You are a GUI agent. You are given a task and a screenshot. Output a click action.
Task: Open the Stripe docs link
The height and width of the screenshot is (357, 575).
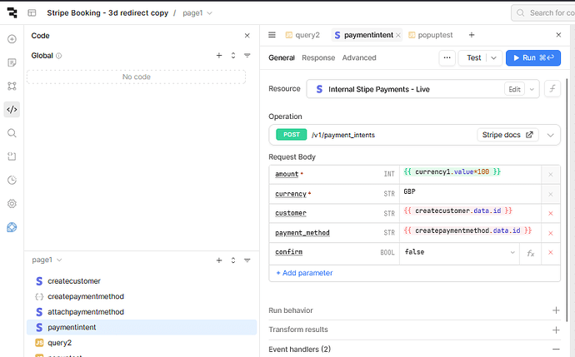pos(507,135)
